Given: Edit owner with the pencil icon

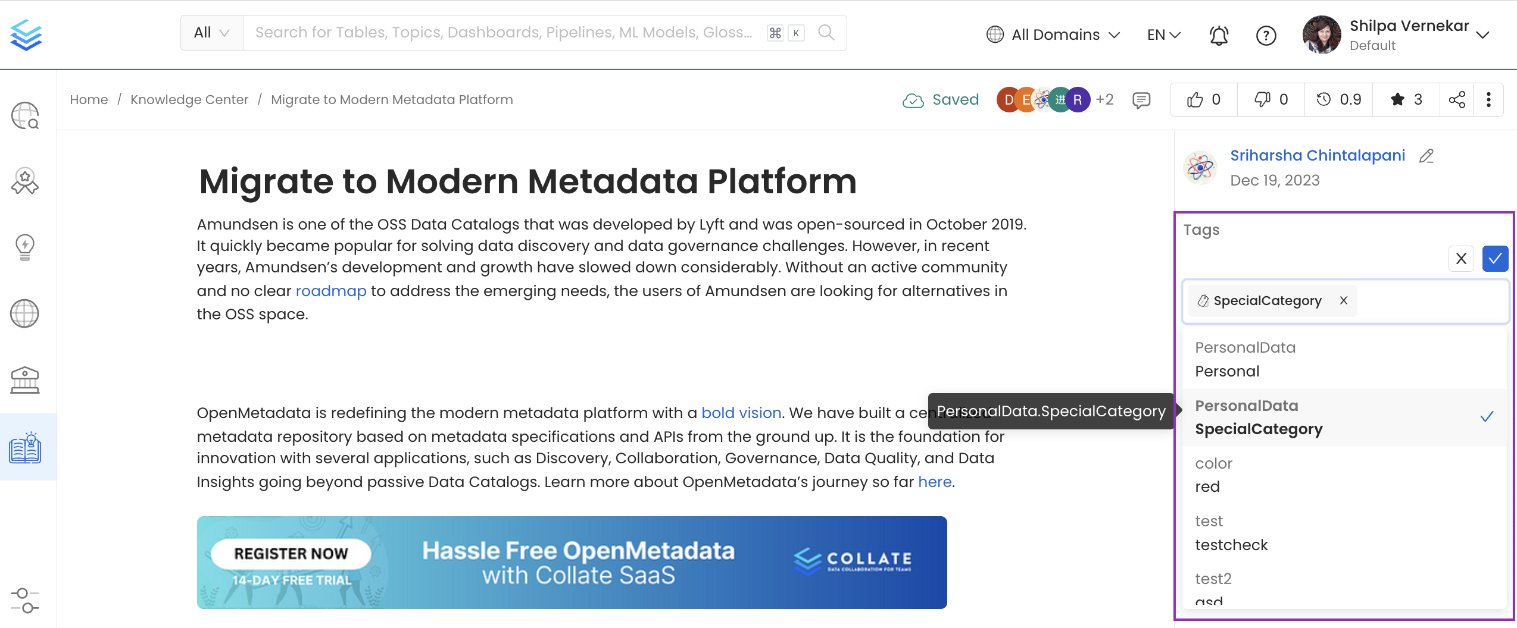Looking at the screenshot, I should click(1427, 156).
